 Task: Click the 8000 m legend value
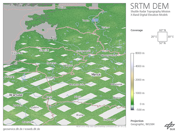140,53
